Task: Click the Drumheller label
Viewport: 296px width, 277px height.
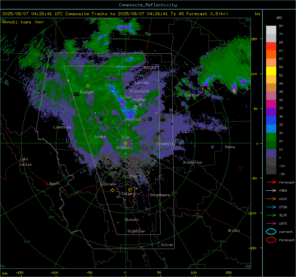Action: [193, 162]
